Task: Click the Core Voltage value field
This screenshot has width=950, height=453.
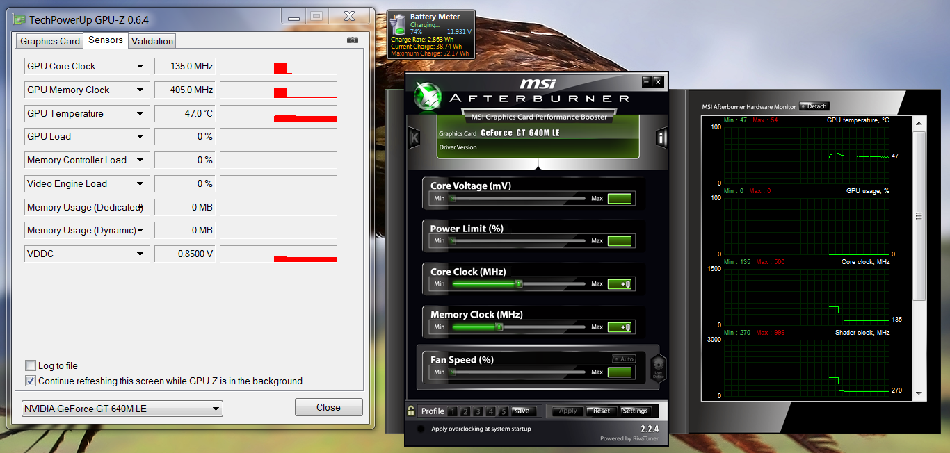Action: pos(620,199)
